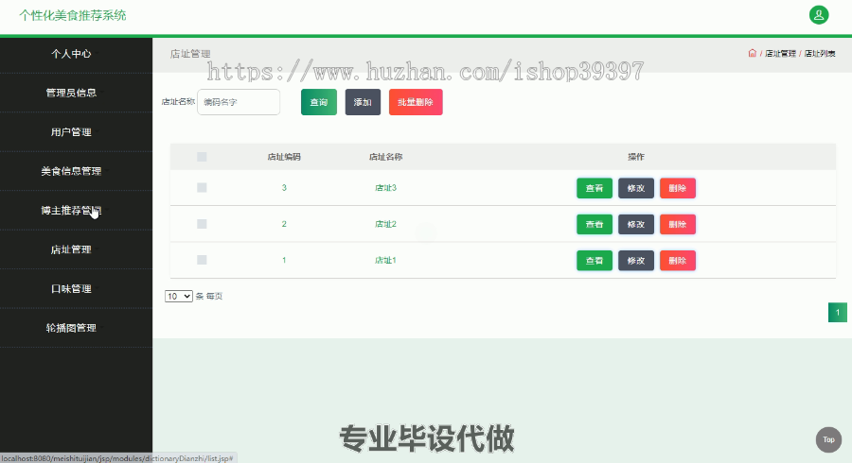Open the user avatar icon in header
Viewport: 852px width, 463px height.
(819, 15)
